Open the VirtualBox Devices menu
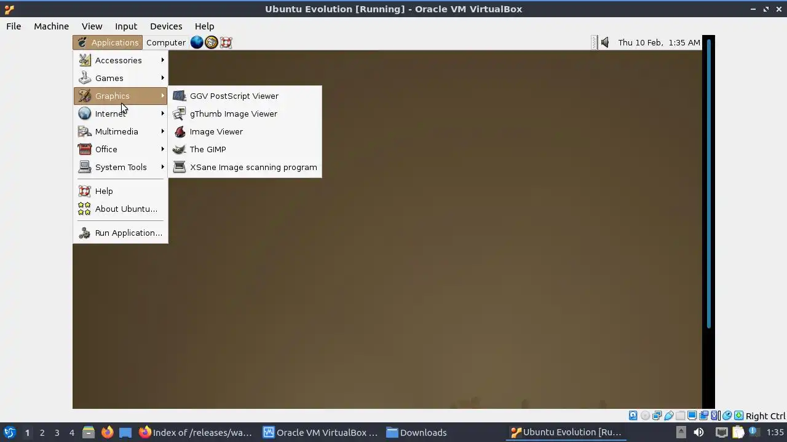The image size is (787, 442). point(166,26)
